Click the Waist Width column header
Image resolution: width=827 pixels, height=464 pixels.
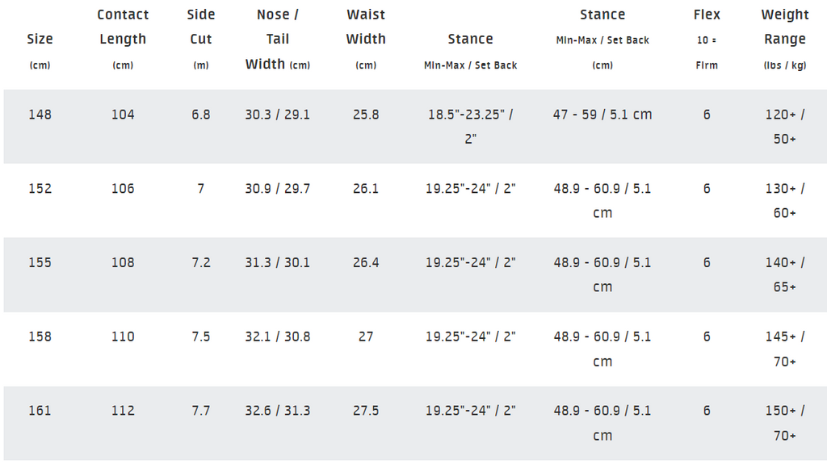coord(366,39)
